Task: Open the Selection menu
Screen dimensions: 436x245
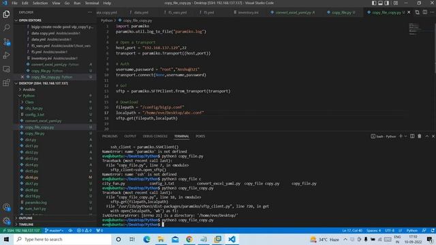Action: coord(40,3)
